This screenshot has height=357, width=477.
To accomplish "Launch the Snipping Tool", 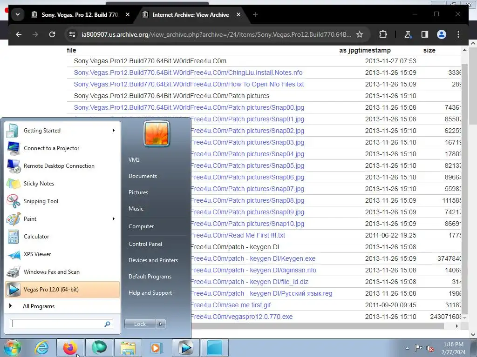I will coord(62,201).
